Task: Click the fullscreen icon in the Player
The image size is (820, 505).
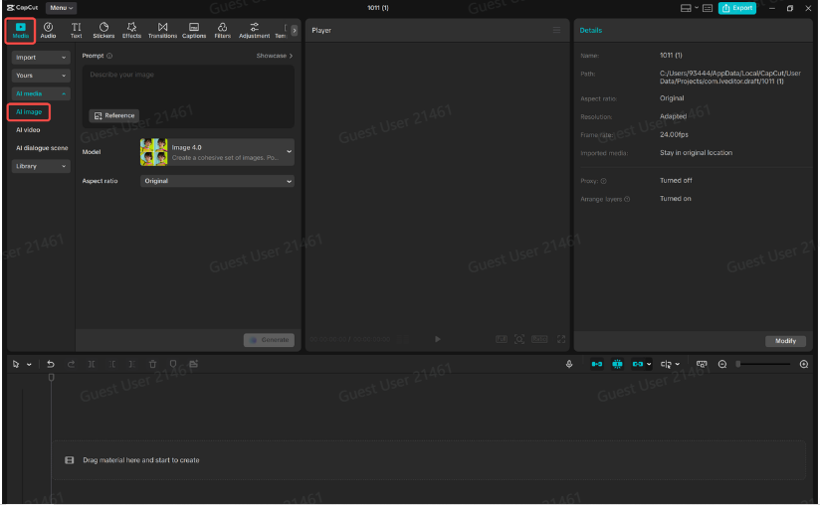Action: click(561, 339)
